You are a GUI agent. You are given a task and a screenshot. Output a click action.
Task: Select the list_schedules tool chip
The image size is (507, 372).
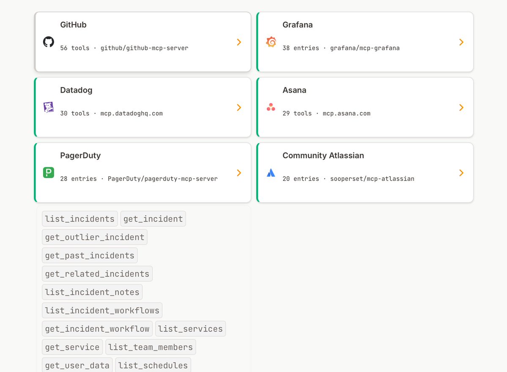pyautogui.click(x=153, y=365)
